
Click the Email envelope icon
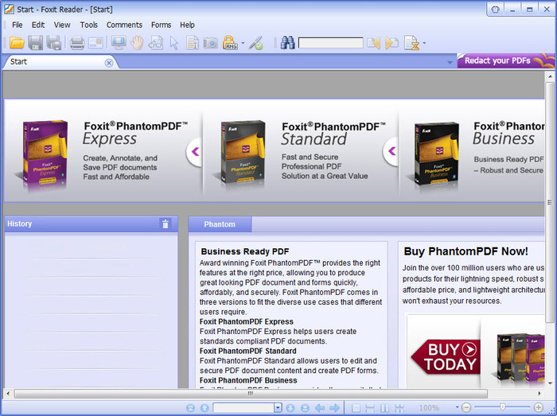pyautogui.click(x=95, y=43)
